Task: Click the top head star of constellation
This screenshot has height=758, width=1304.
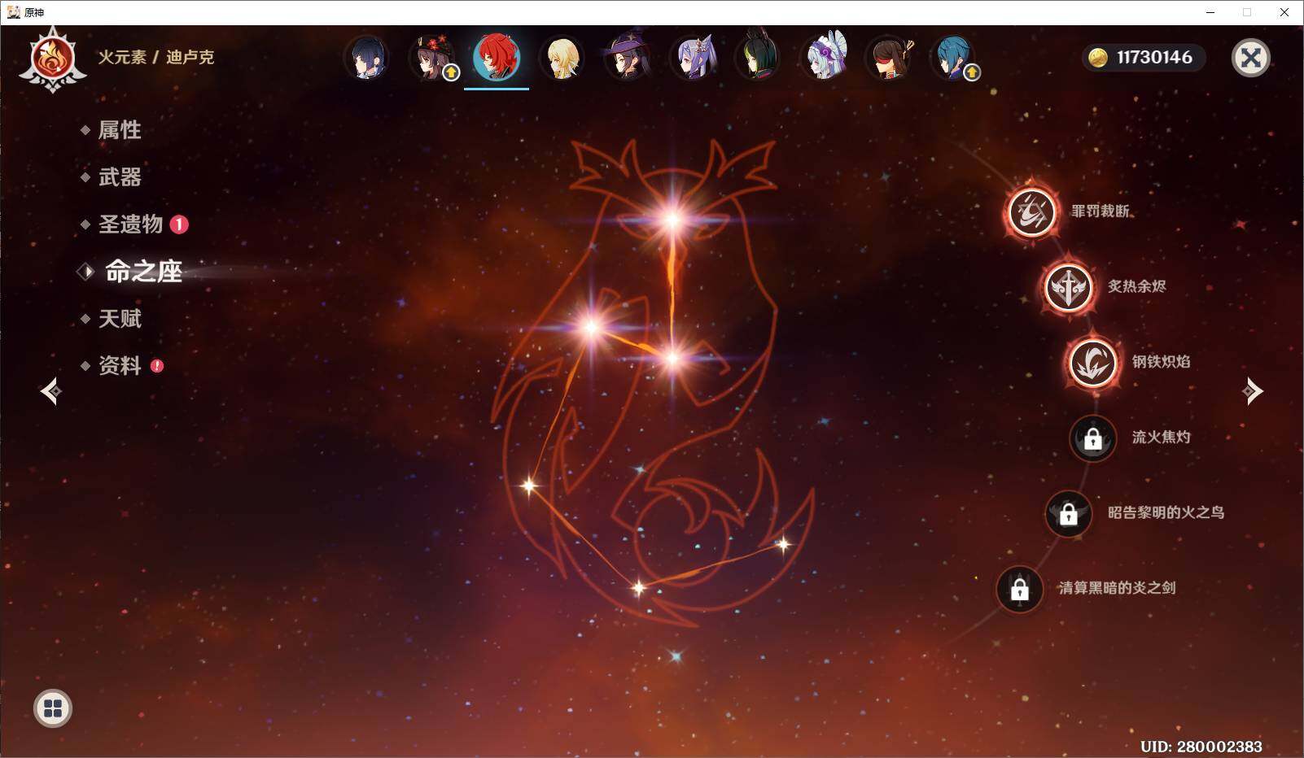Action: click(672, 220)
